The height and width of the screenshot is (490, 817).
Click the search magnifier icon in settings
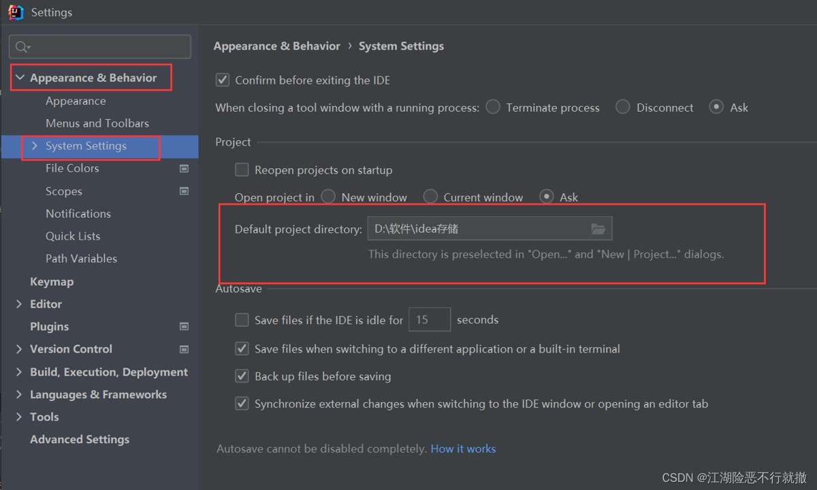pos(22,47)
